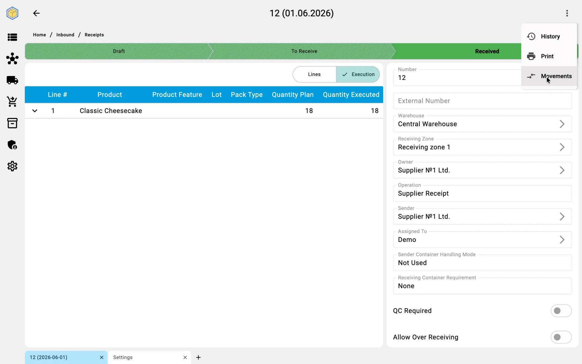Select the 12 (2026-06-01) tab
The width and height of the screenshot is (582, 364).
tap(66, 357)
